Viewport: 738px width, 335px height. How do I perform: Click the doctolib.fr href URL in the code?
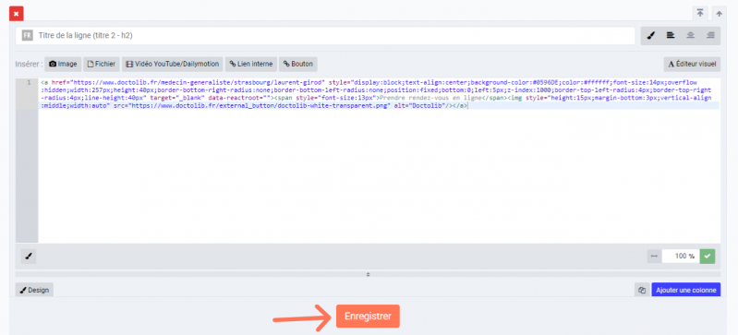(x=198, y=82)
